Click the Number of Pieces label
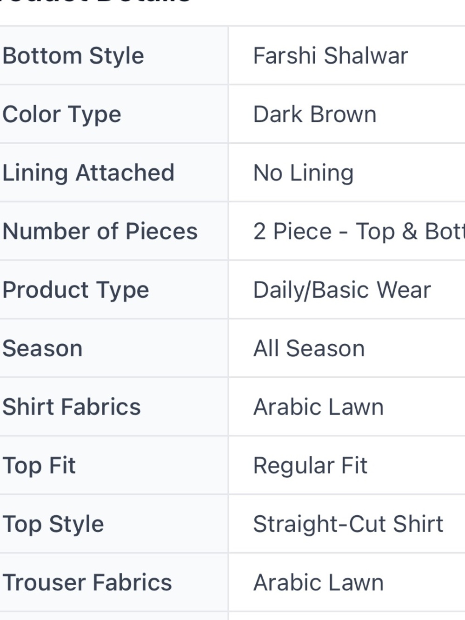 (100, 231)
